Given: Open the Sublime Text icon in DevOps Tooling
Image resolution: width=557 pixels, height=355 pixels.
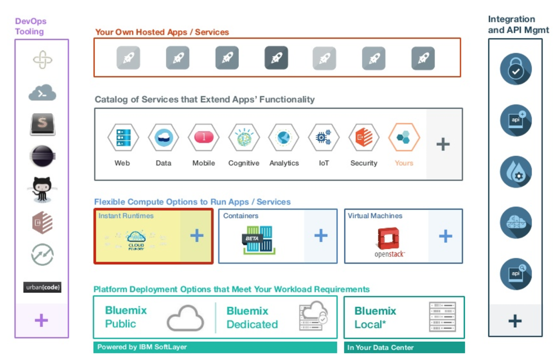Looking at the screenshot, I should pyautogui.click(x=42, y=124).
